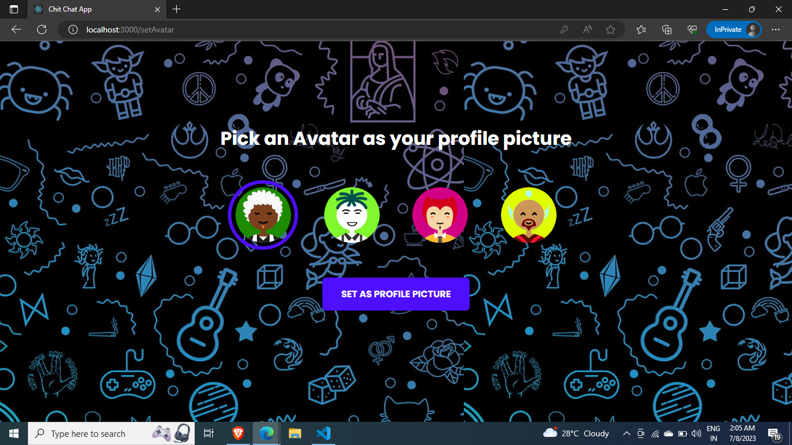Click Set As Profile Picture
The height and width of the screenshot is (445, 792).
[395, 294]
